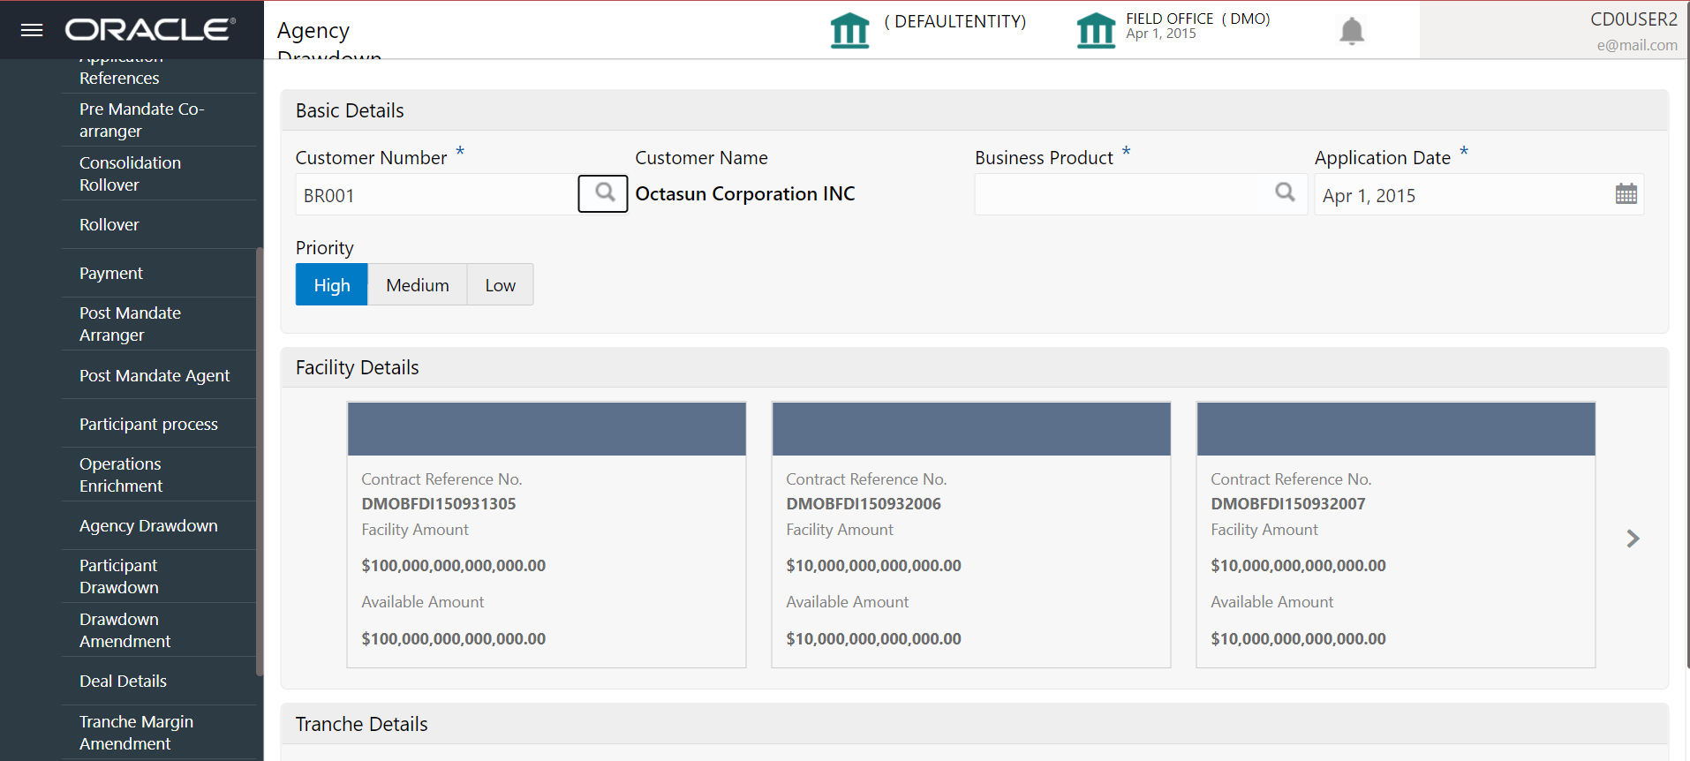
Task: Select facility card DMOBFDI150931305
Action: pyautogui.click(x=547, y=534)
